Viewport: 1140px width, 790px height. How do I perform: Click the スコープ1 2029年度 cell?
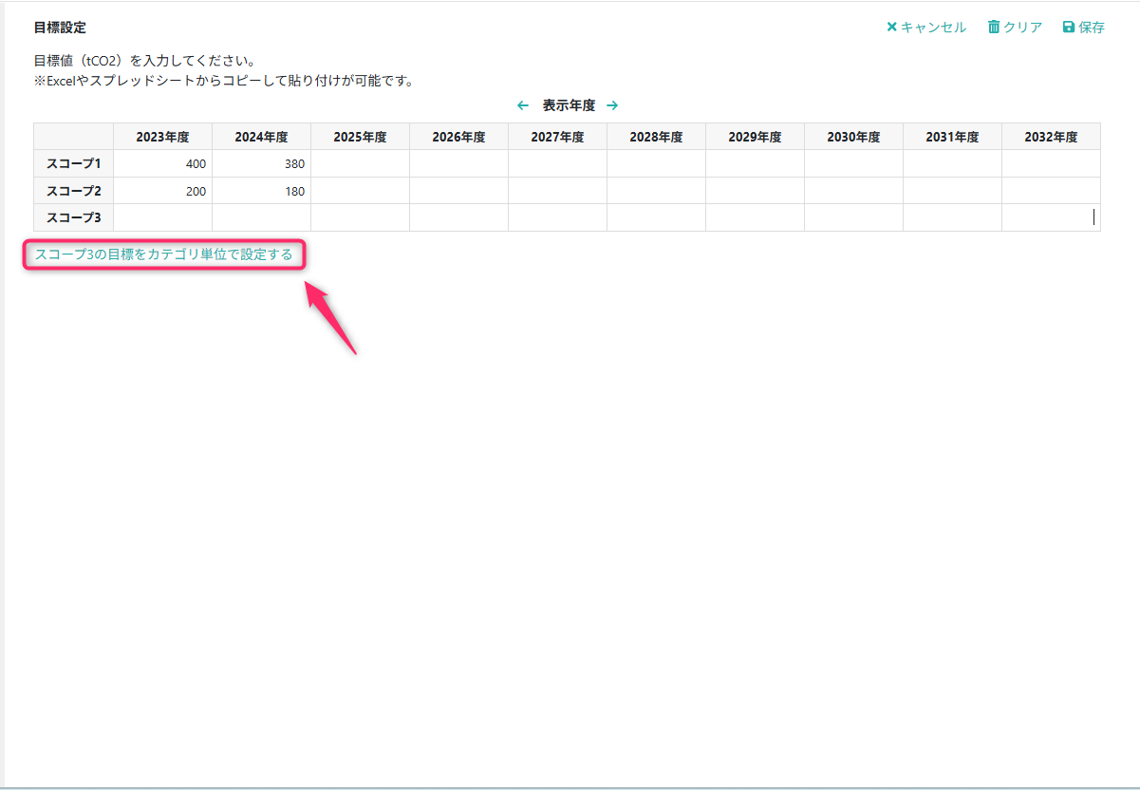755,163
